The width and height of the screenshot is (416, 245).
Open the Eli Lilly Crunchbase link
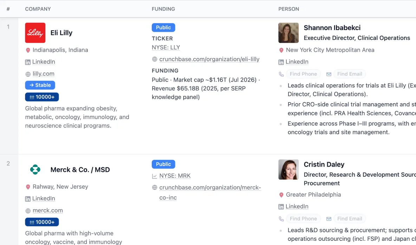click(x=209, y=59)
